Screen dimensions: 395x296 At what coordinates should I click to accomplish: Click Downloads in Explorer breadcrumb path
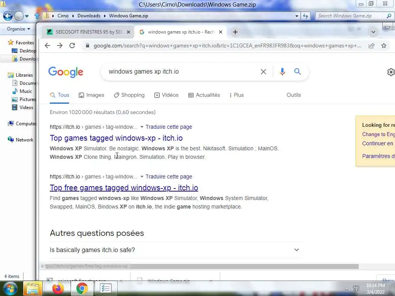(x=89, y=16)
